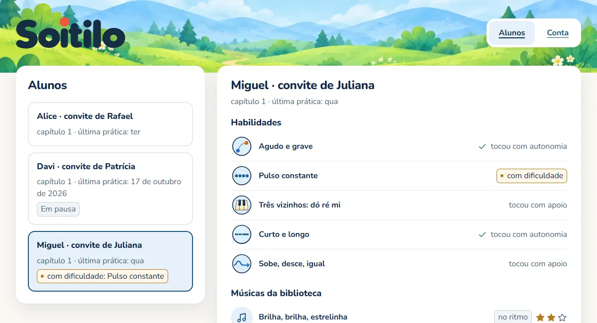Click the Curto e longo dashes icon
This screenshot has height=323, width=597.
242,234
